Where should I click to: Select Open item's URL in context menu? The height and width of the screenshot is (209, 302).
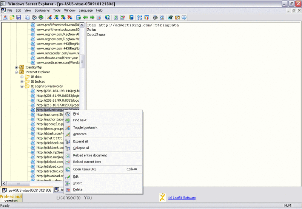pos(85,169)
